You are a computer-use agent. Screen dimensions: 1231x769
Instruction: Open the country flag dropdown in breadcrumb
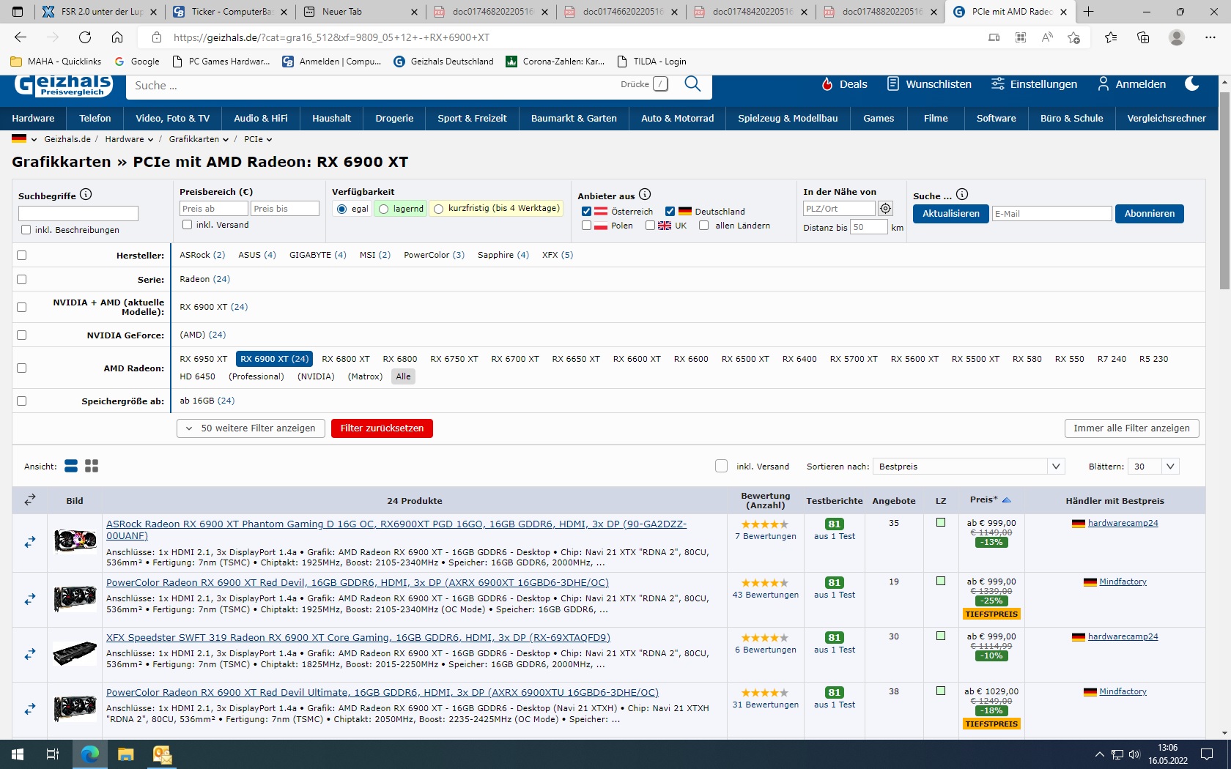(x=23, y=139)
